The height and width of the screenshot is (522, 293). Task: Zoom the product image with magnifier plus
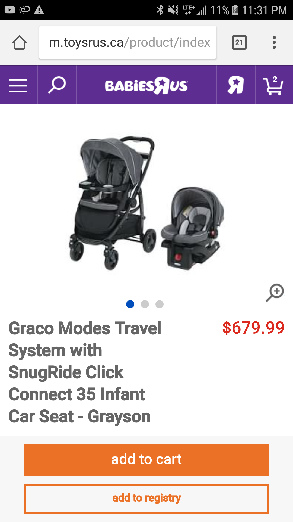click(275, 293)
